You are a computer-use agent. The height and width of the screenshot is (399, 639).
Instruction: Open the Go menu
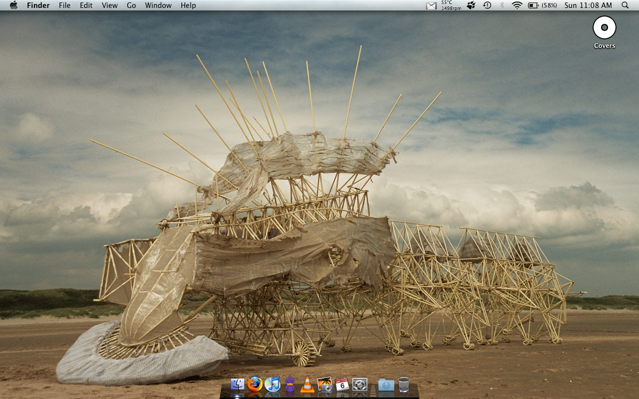pos(131,5)
